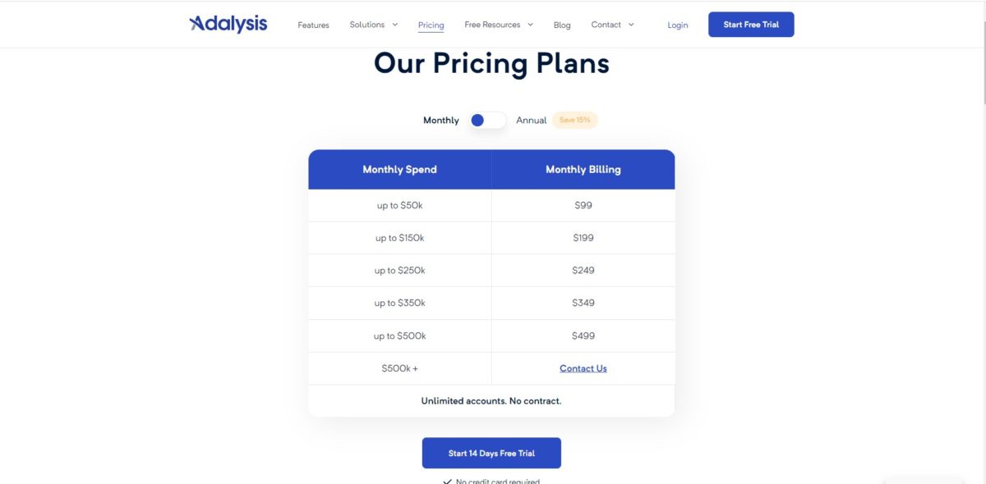The image size is (986, 484).
Task: Expand the Free Resources dropdown
Action: [498, 25]
